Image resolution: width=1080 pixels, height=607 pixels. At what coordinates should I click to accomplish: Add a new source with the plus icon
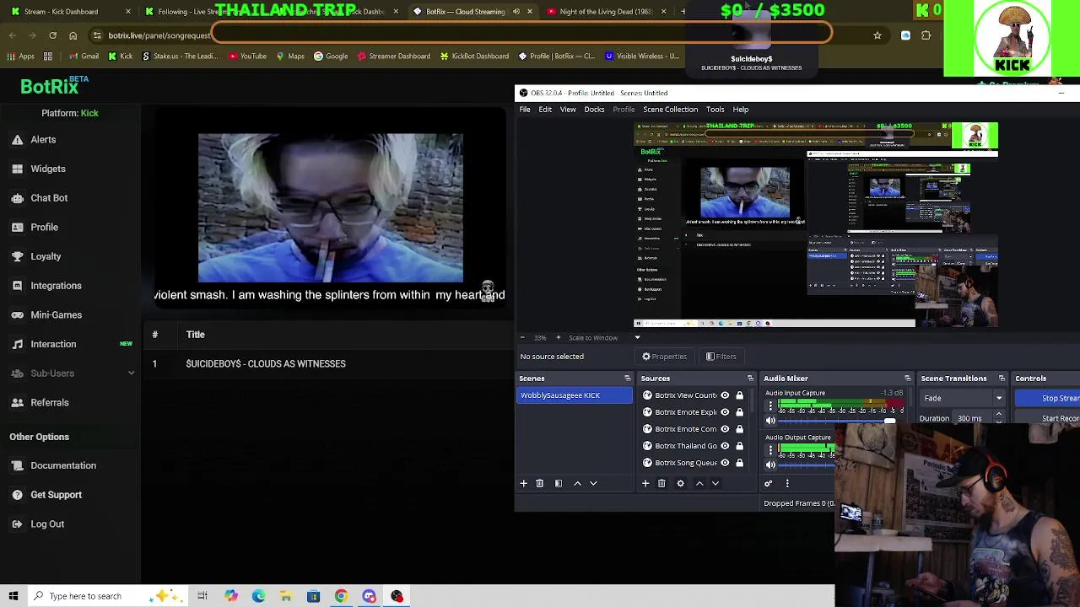[645, 484]
